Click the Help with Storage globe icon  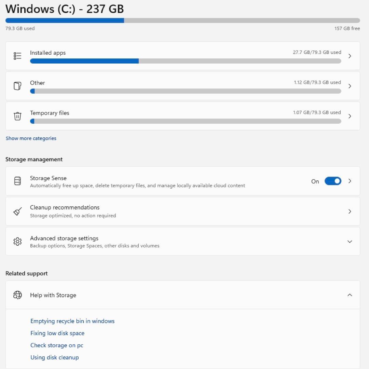pyautogui.click(x=17, y=295)
